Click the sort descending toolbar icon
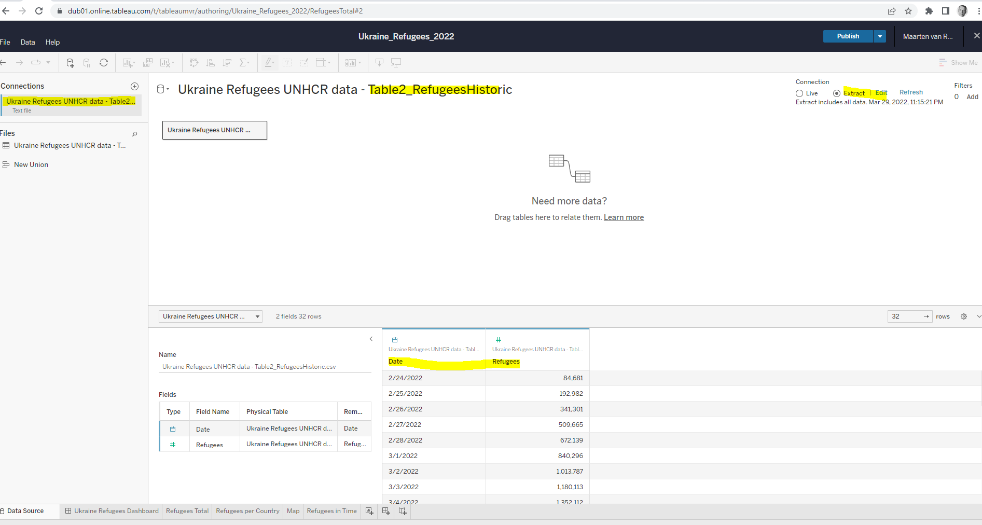Viewport: 982px width, 525px height. [x=227, y=63]
